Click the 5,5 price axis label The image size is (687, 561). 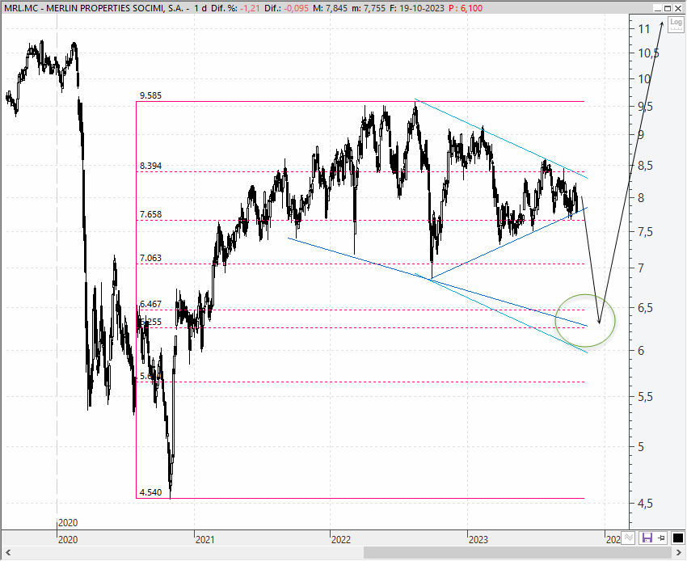click(645, 397)
